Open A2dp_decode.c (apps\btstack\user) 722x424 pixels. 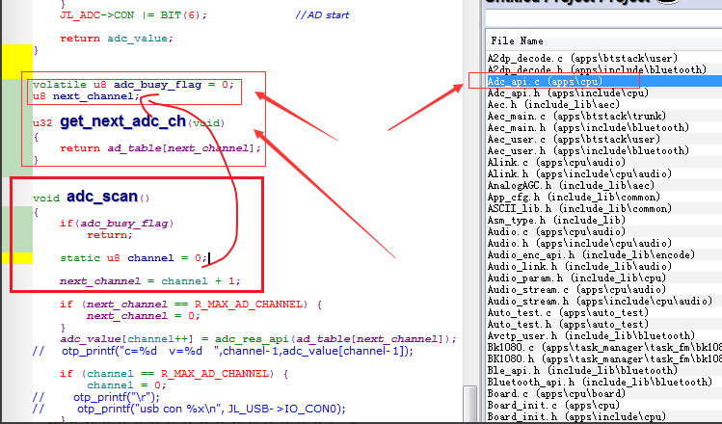pyautogui.click(x=582, y=59)
